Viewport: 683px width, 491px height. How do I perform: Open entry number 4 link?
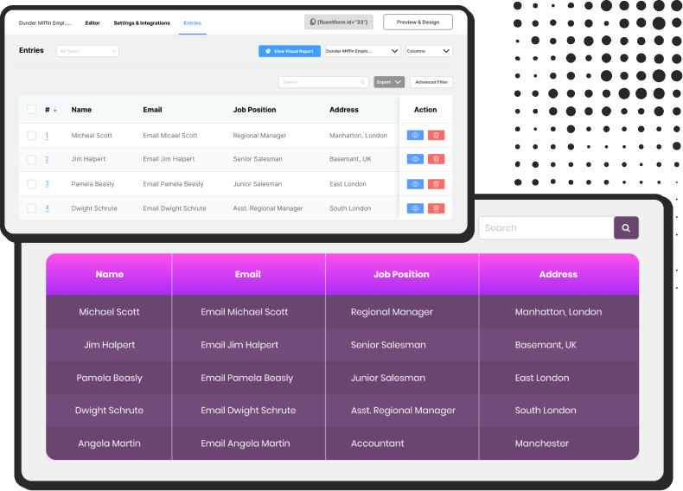click(47, 208)
